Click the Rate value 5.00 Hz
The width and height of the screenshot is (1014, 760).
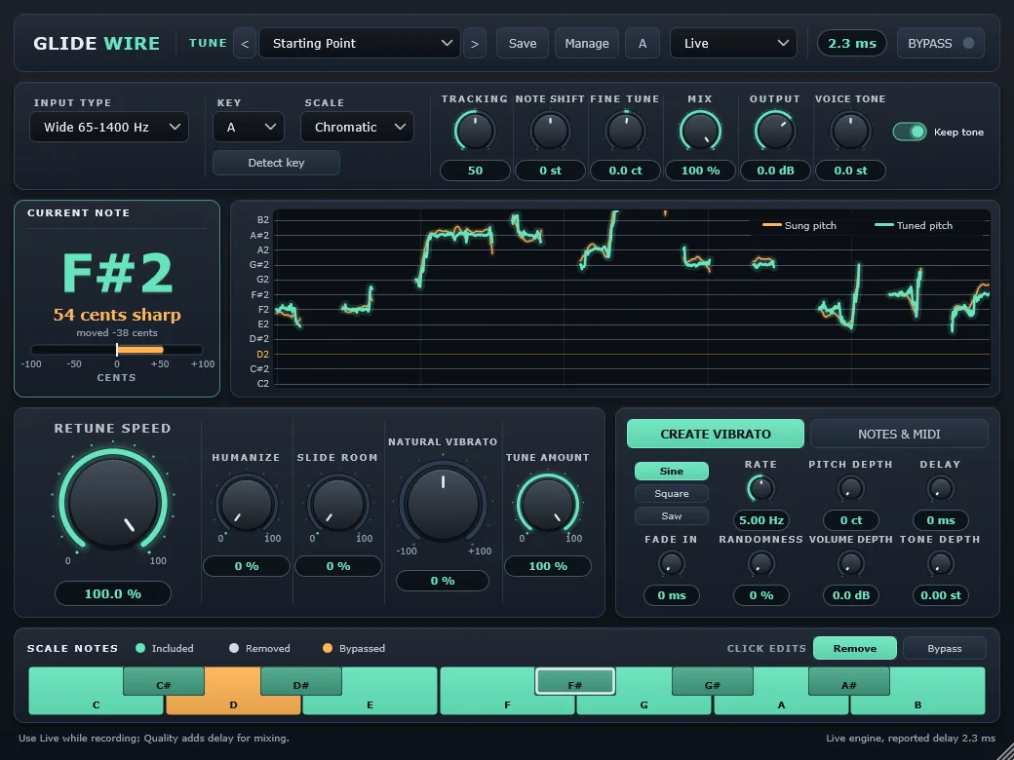pyautogui.click(x=760, y=520)
